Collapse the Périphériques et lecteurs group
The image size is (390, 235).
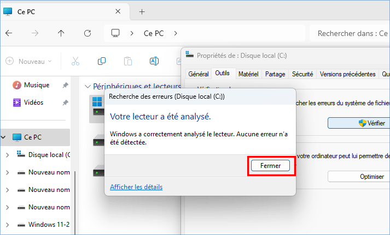pos(88,87)
